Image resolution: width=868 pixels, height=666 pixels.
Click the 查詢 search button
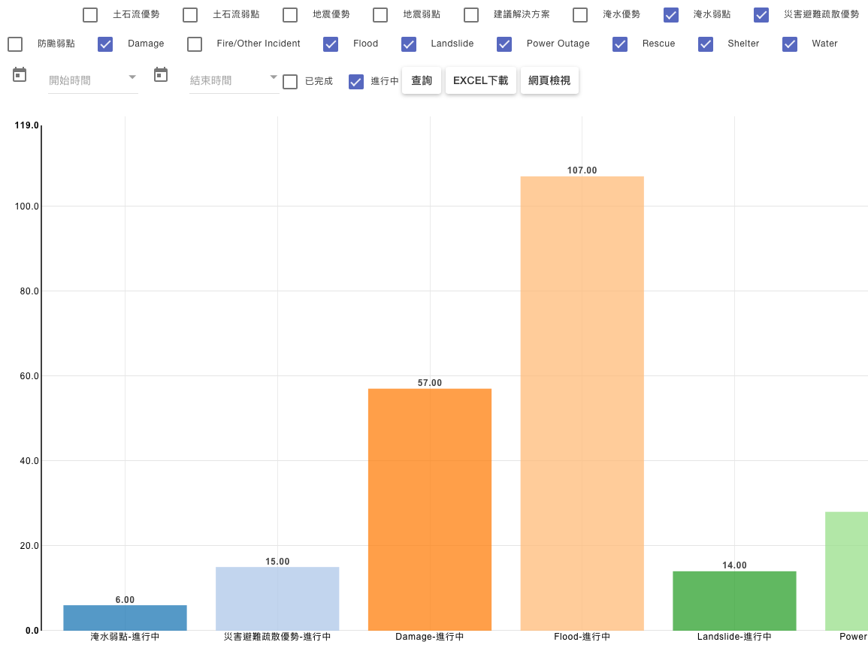point(421,80)
